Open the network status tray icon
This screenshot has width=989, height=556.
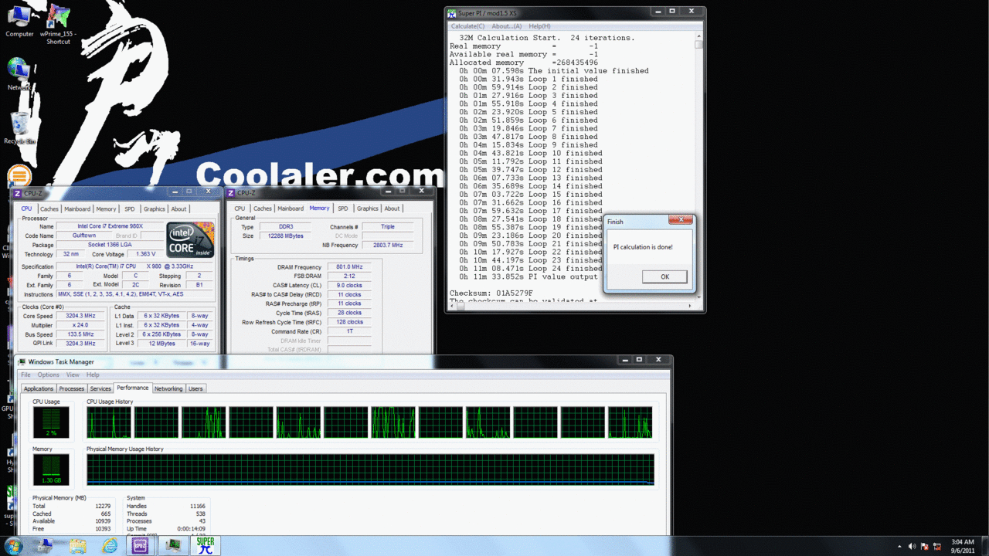click(x=936, y=546)
